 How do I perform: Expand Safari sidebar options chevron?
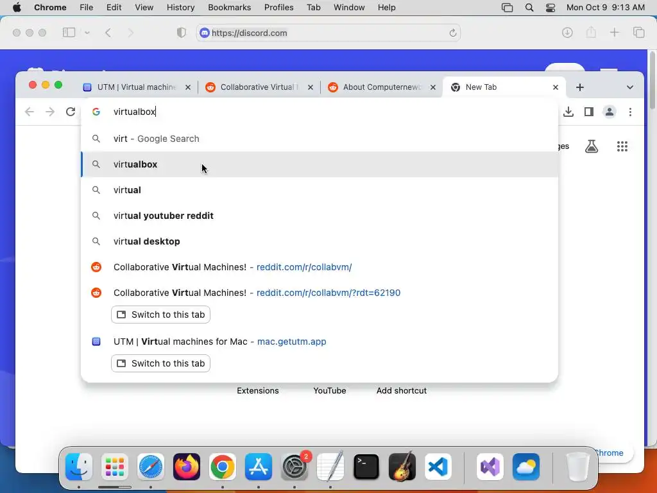[87, 32]
